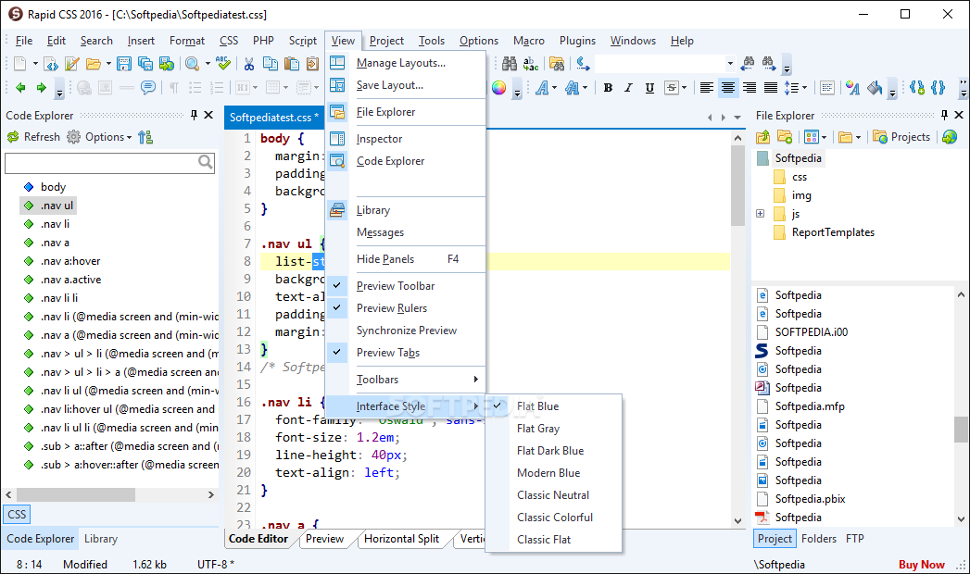Toggle the center align button
Viewport: 970px width, 574px height.
point(728,88)
